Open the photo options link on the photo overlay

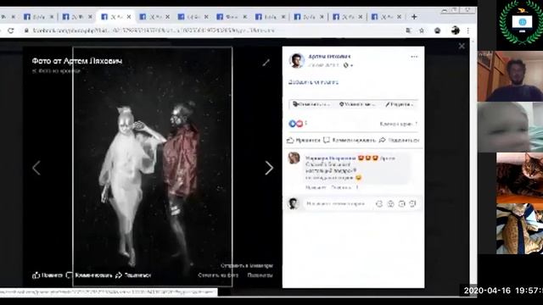[260, 275]
